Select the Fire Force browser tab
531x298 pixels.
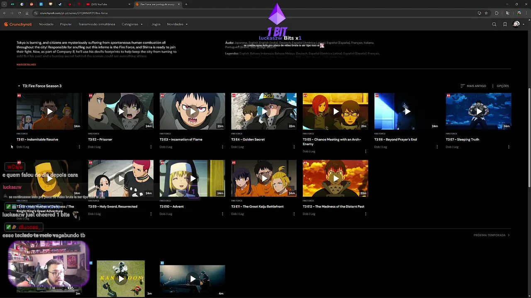pos(158,4)
